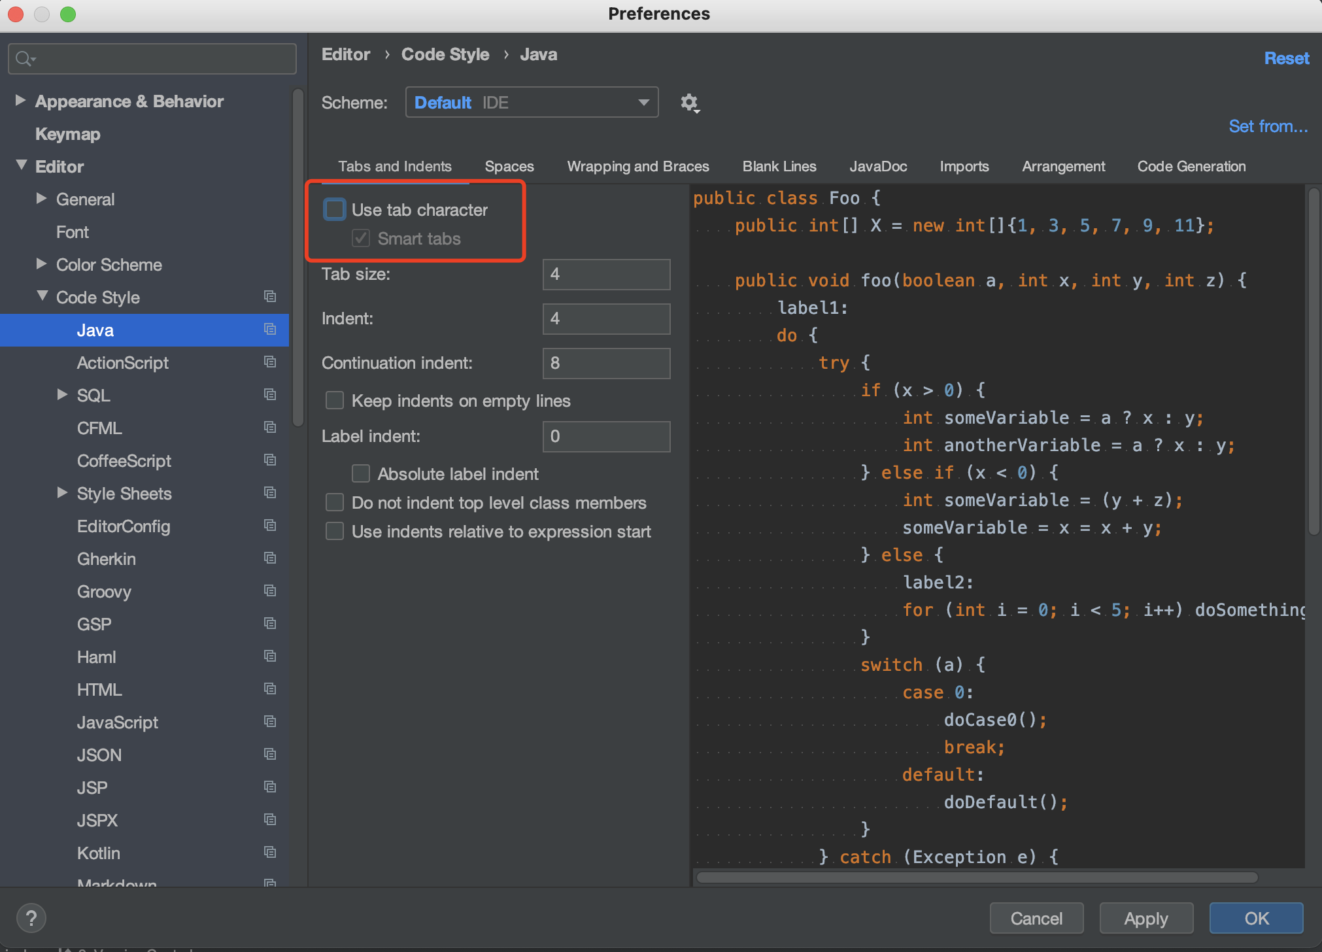Click the help question mark icon
The width and height of the screenshot is (1322, 952).
31,918
